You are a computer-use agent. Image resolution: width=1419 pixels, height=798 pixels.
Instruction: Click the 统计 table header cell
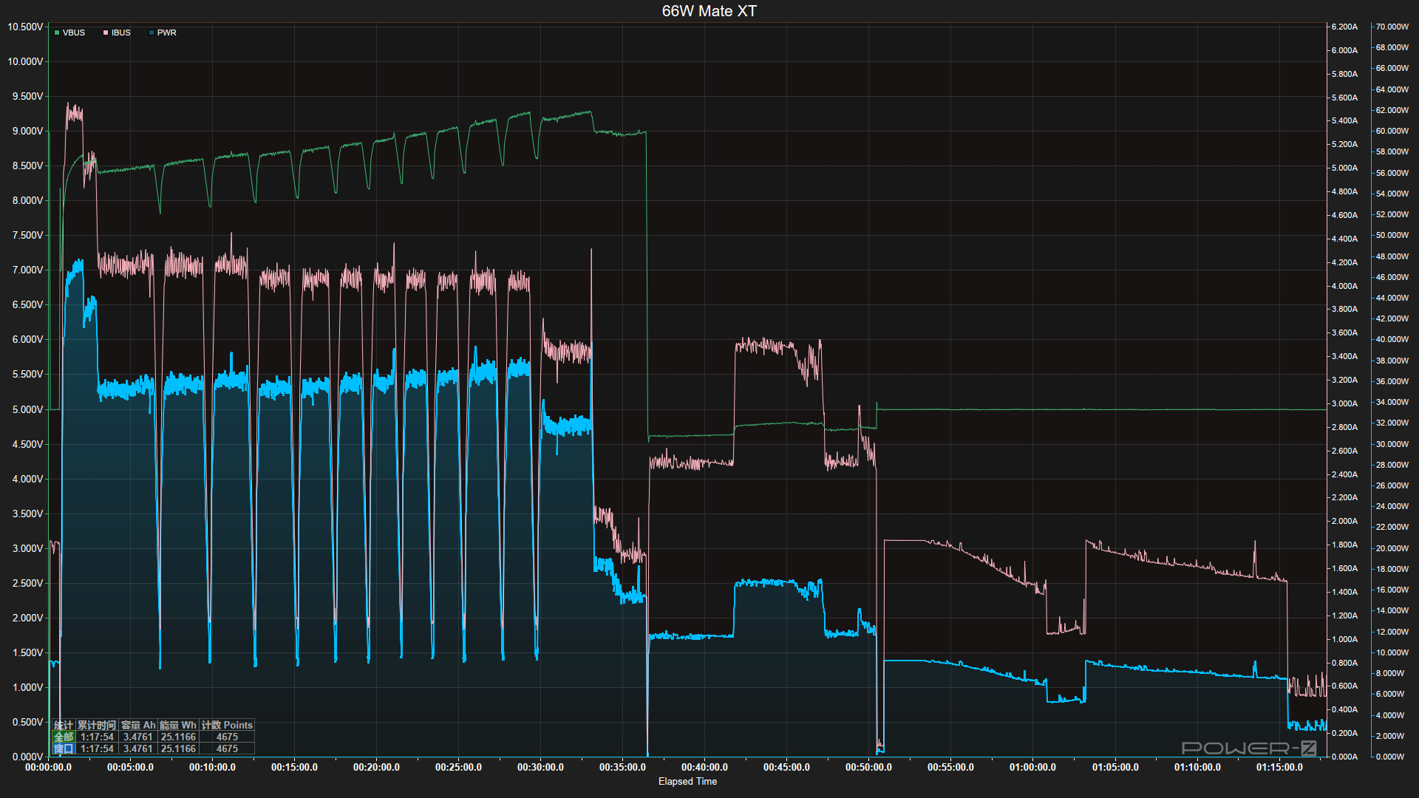pos(64,725)
